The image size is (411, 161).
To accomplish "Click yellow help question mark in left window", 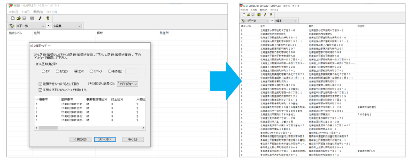I will pyautogui.click(x=48, y=18).
